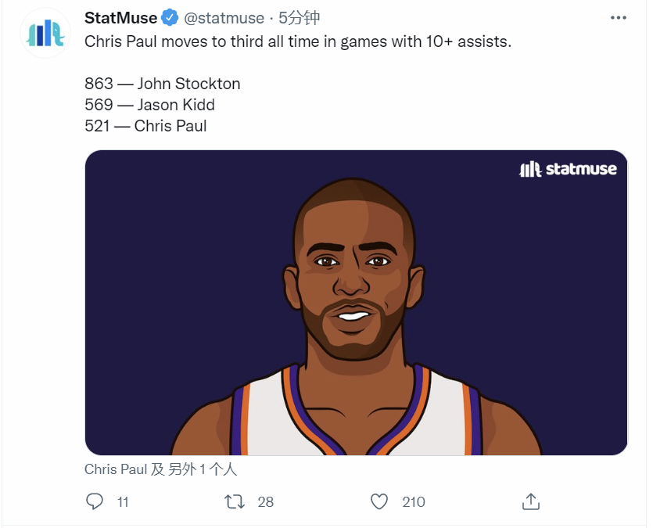Click the '569 — Jason Kidd' line

(149, 105)
